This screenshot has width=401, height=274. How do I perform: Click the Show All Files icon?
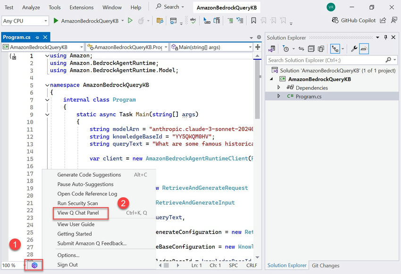point(321,48)
